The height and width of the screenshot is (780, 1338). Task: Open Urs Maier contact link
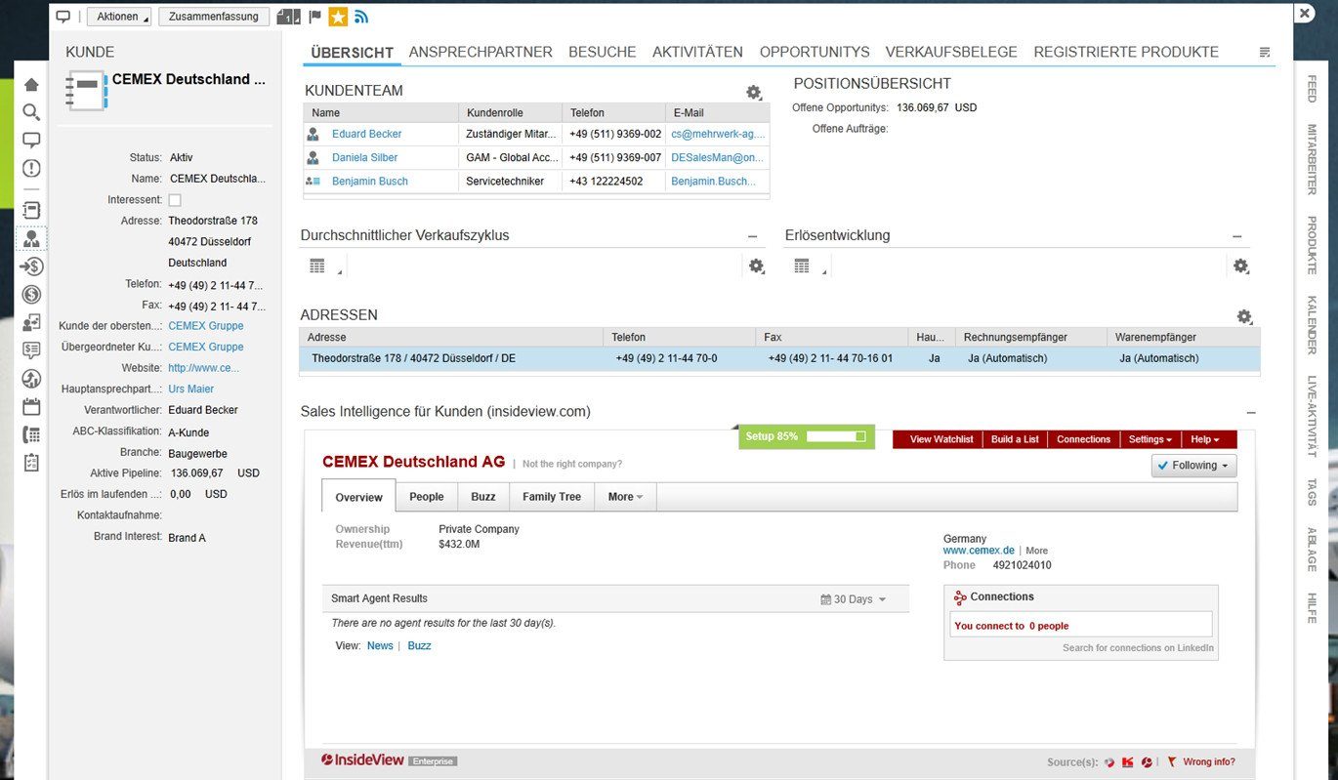coord(191,390)
